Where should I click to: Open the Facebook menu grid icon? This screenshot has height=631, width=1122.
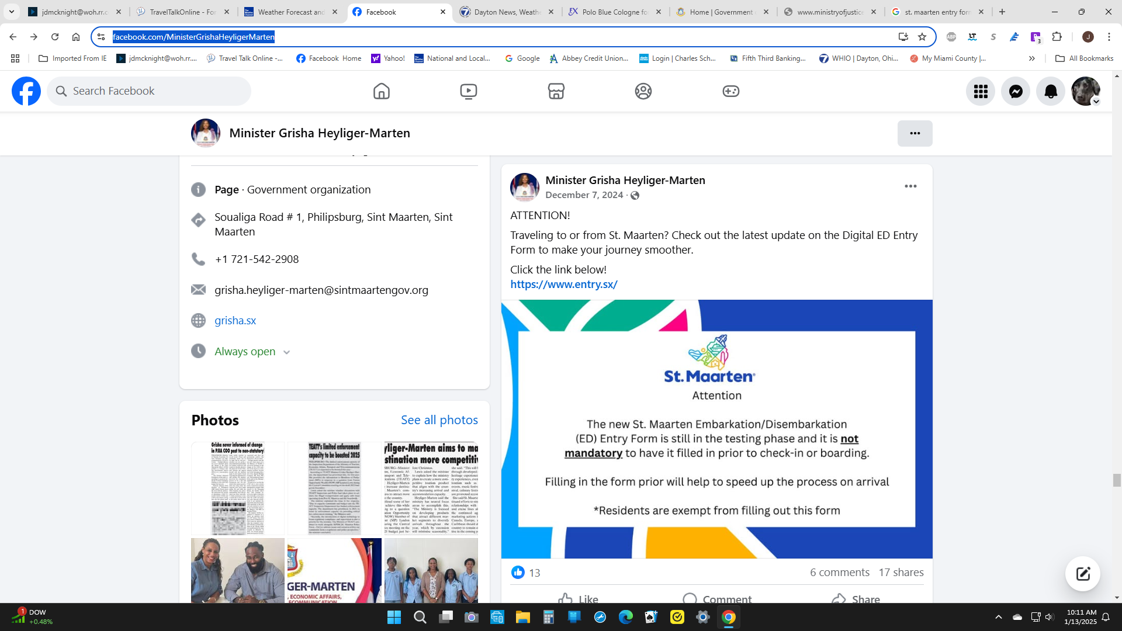coord(981,91)
